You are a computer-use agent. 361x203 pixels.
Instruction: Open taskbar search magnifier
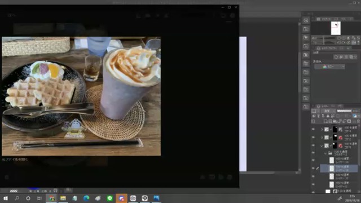pyautogui.click(x=17, y=198)
